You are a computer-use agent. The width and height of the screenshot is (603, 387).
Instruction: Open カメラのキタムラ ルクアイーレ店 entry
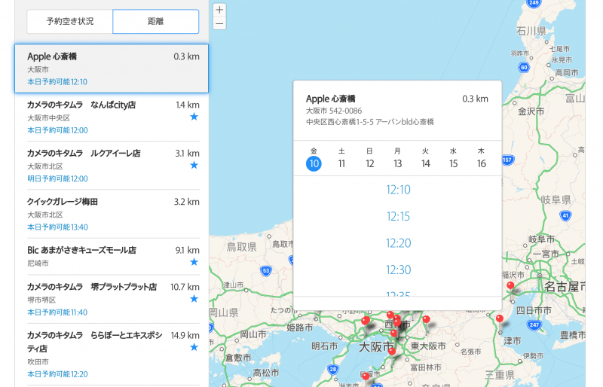coord(113,166)
